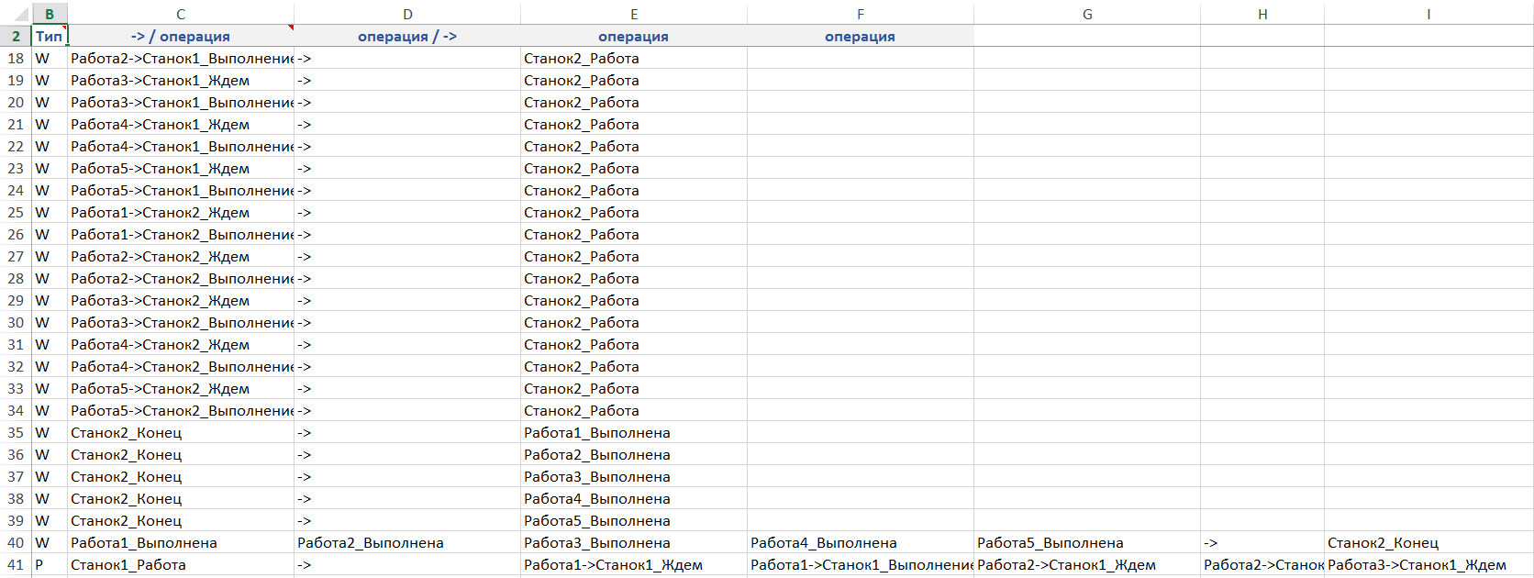Select column D header
The image size is (1534, 578).
tap(407, 14)
